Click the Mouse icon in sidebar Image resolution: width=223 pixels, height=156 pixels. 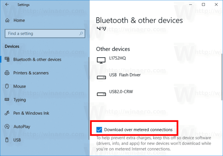(x=7, y=87)
